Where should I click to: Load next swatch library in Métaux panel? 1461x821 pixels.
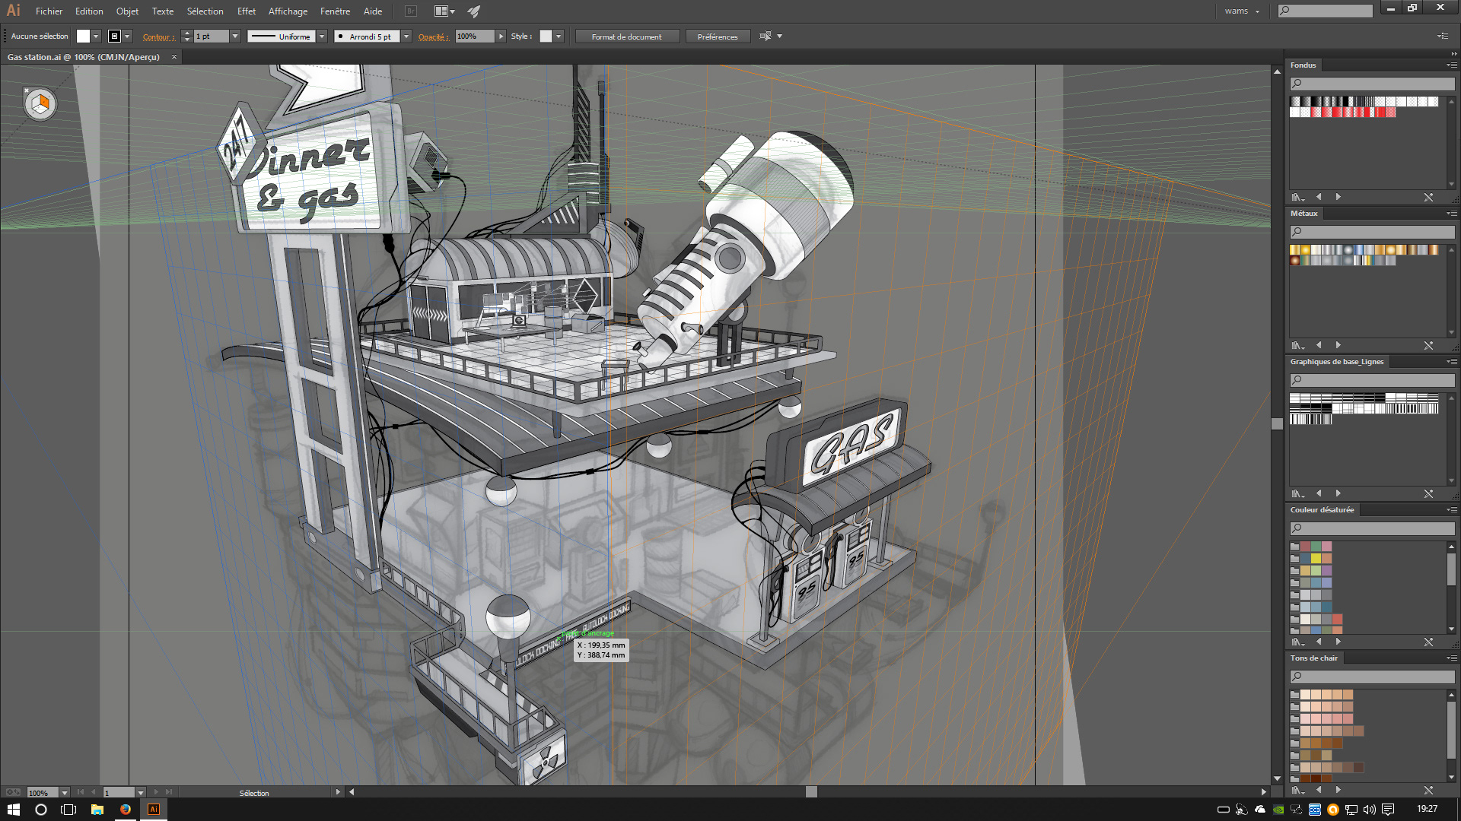coord(1338,345)
